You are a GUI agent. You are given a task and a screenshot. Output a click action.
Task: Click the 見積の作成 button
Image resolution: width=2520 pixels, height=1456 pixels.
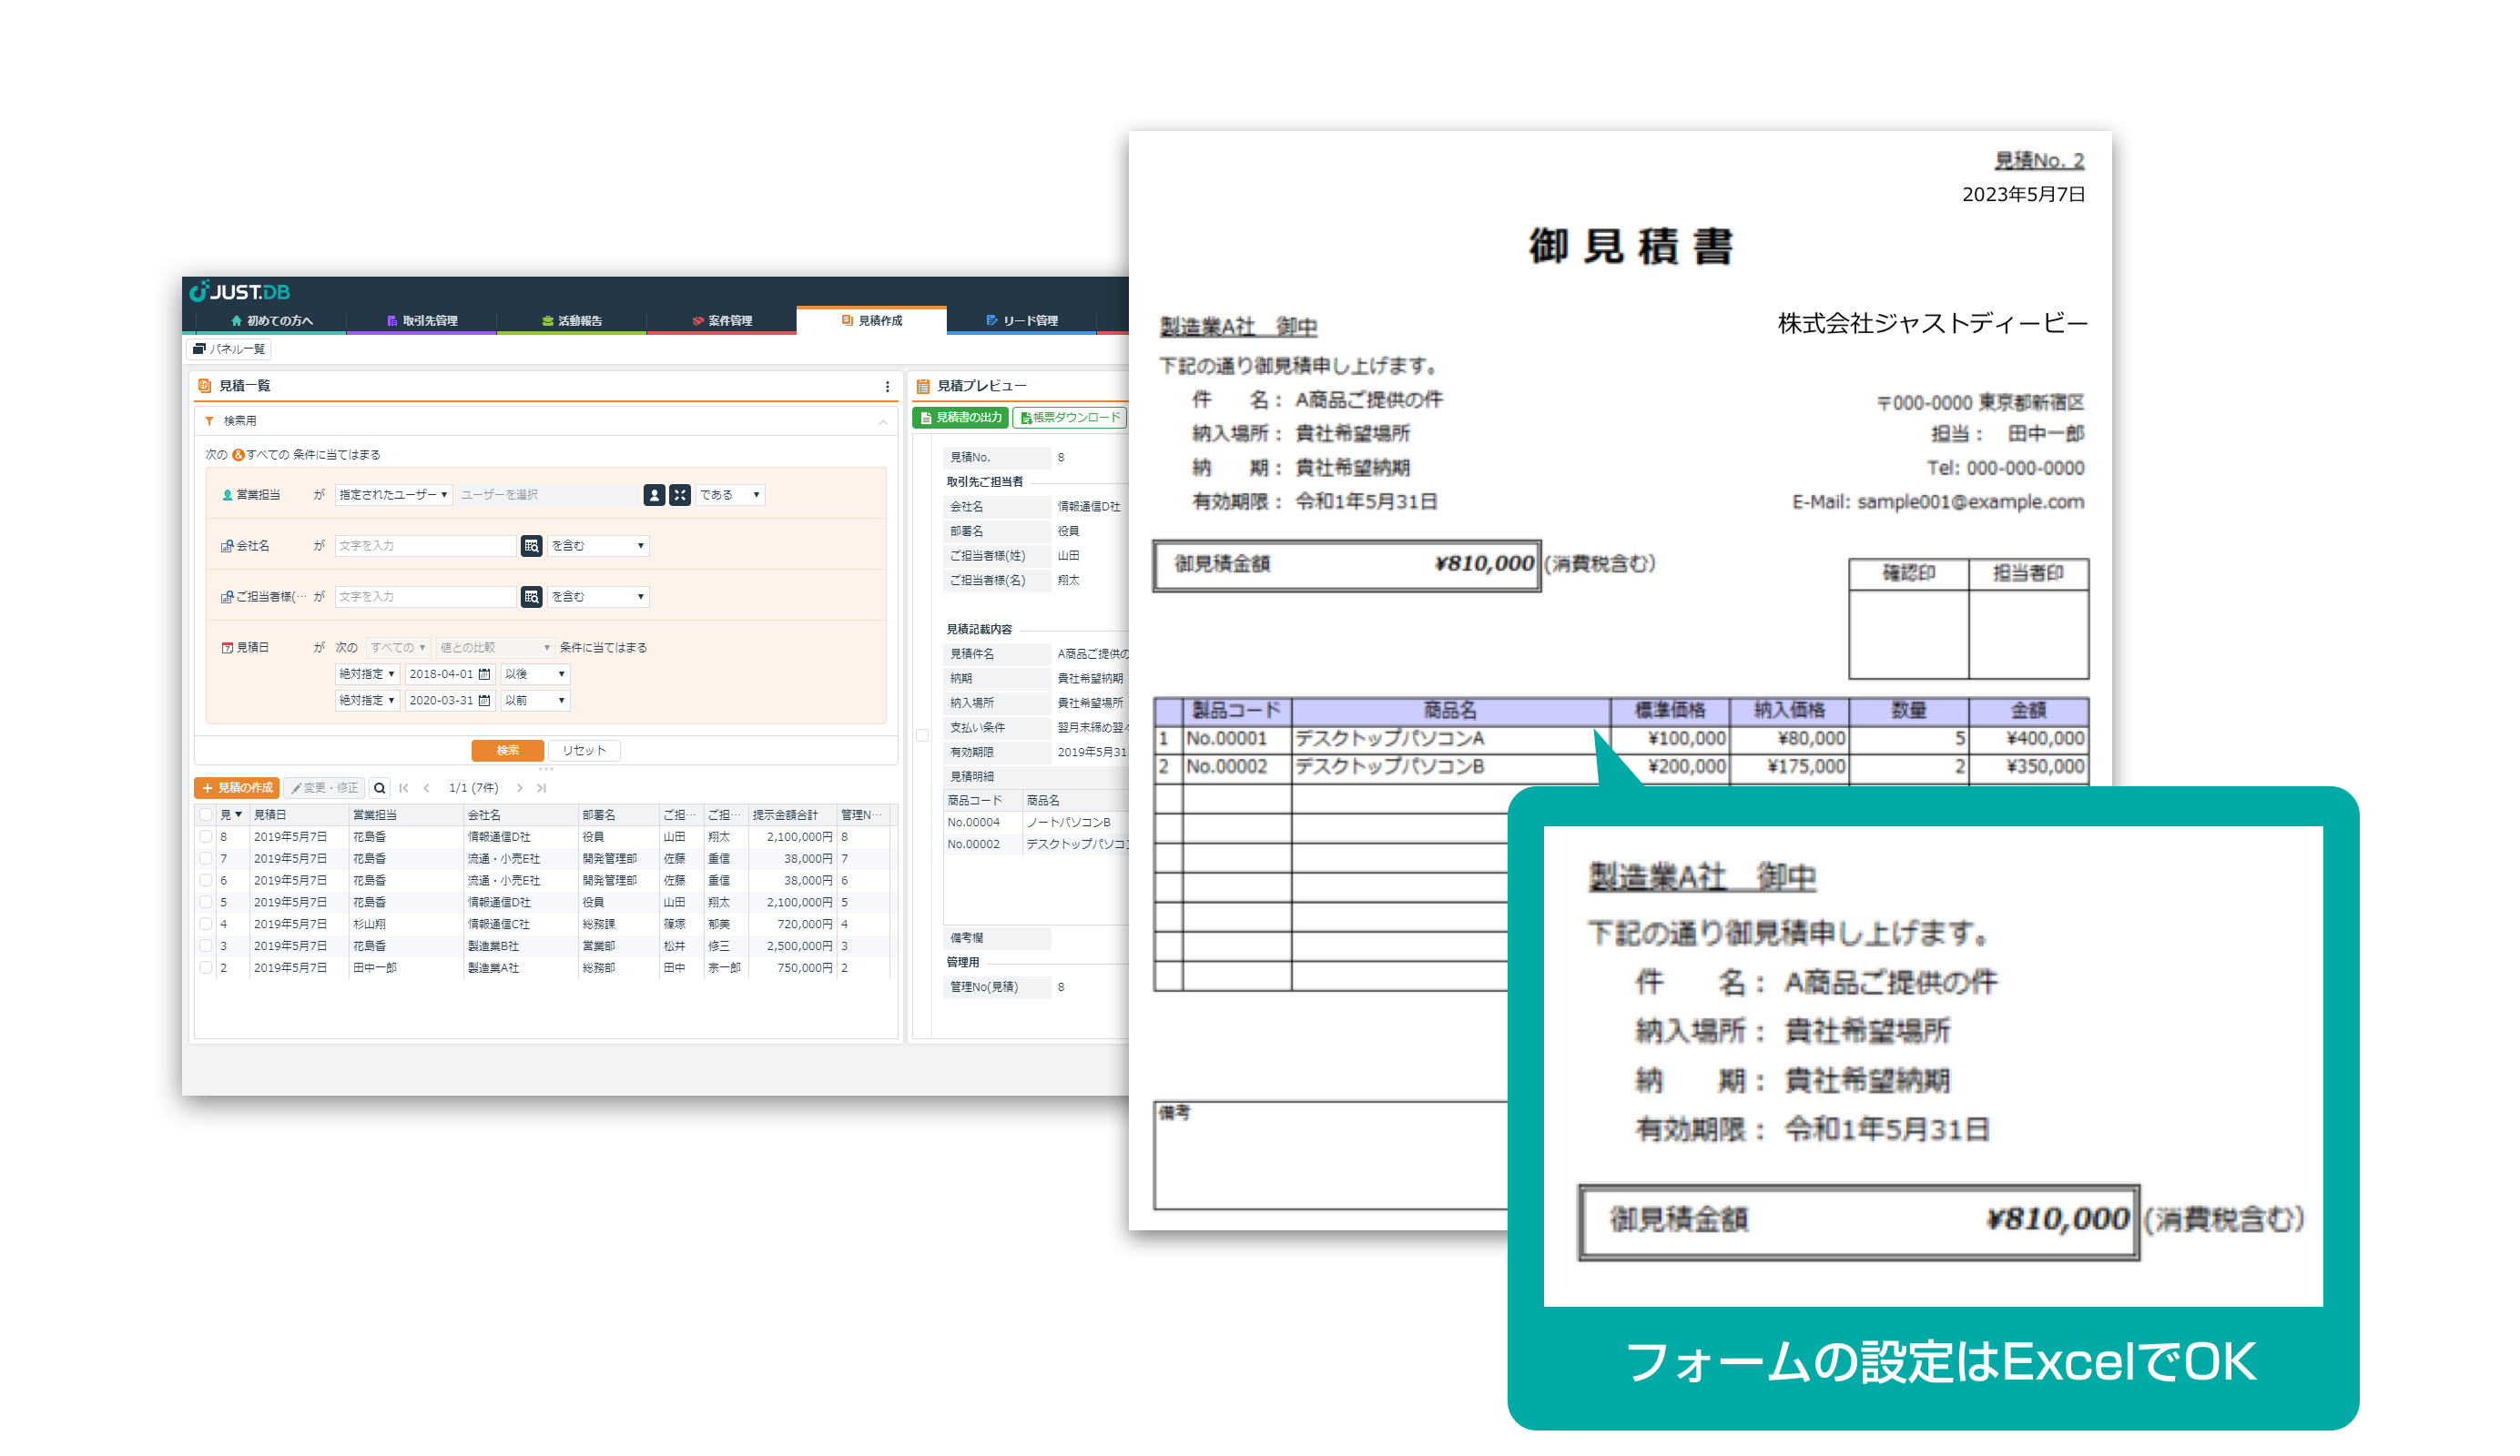tap(237, 787)
